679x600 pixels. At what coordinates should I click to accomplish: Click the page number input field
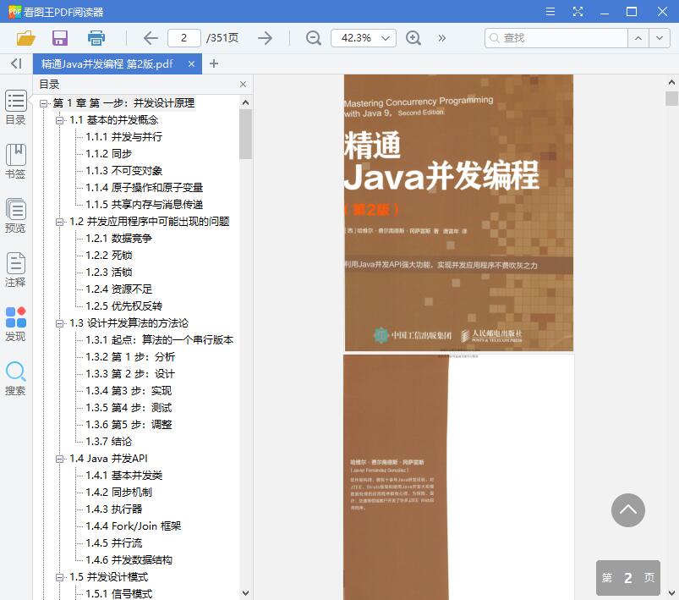184,38
